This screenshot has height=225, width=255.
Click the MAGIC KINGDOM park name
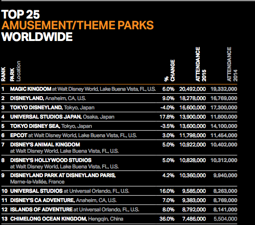click(x=31, y=89)
